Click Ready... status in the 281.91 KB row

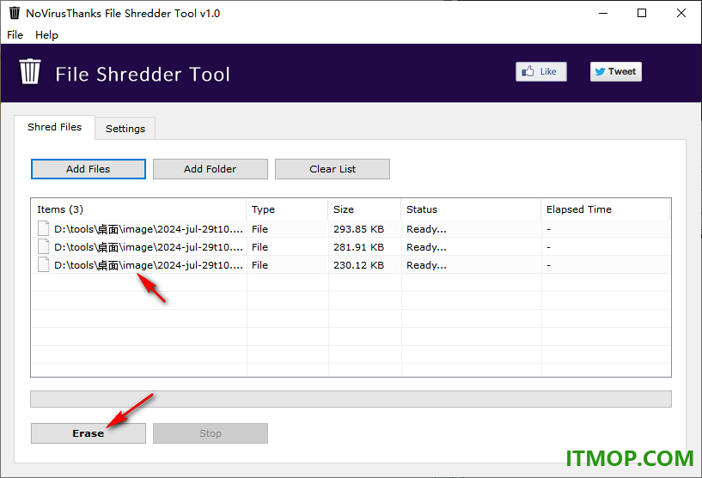[x=426, y=247]
